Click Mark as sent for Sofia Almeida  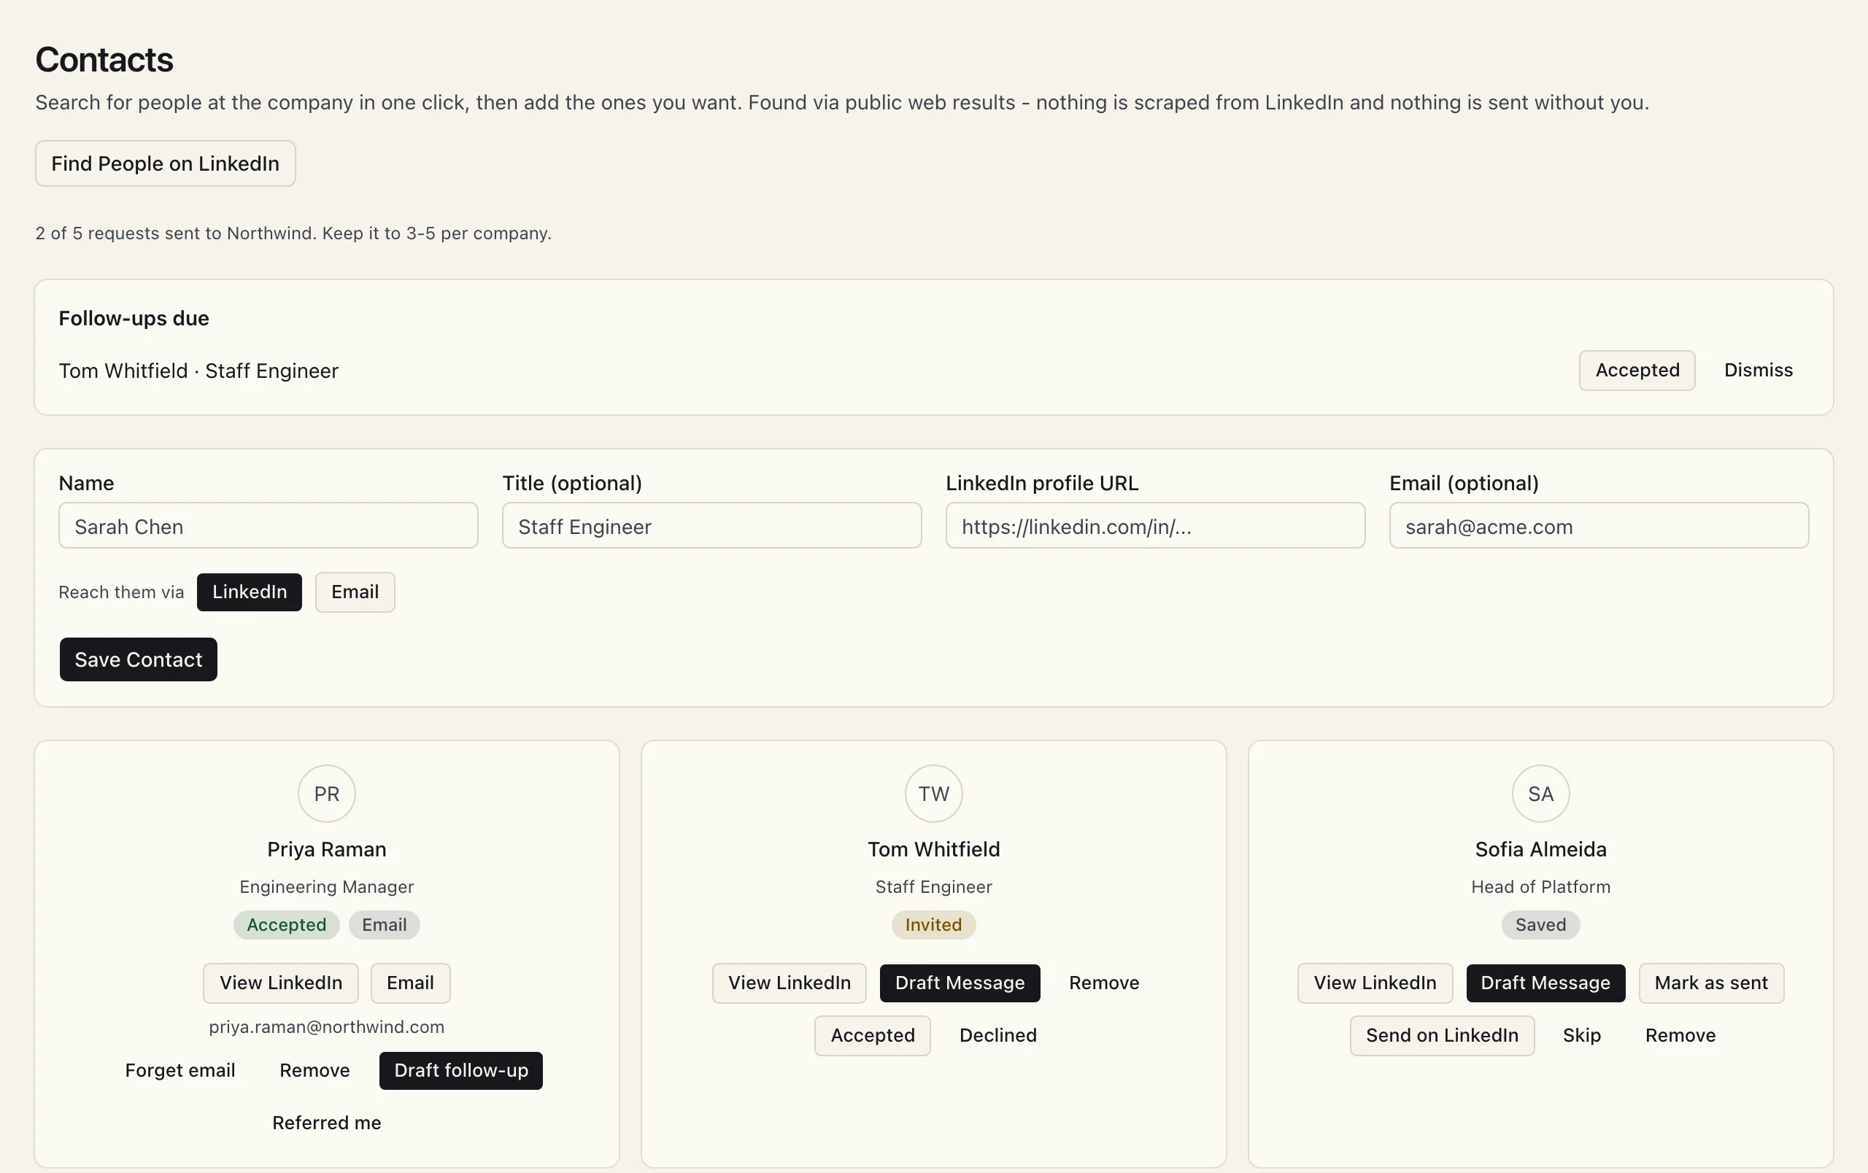tap(1711, 983)
